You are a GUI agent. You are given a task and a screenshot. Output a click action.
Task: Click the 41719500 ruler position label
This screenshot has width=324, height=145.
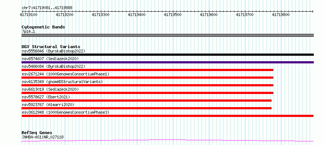(x=173, y=15)
